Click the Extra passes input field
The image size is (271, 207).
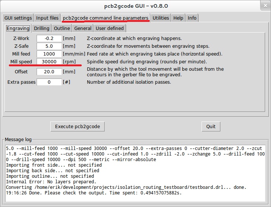(49, 82)
